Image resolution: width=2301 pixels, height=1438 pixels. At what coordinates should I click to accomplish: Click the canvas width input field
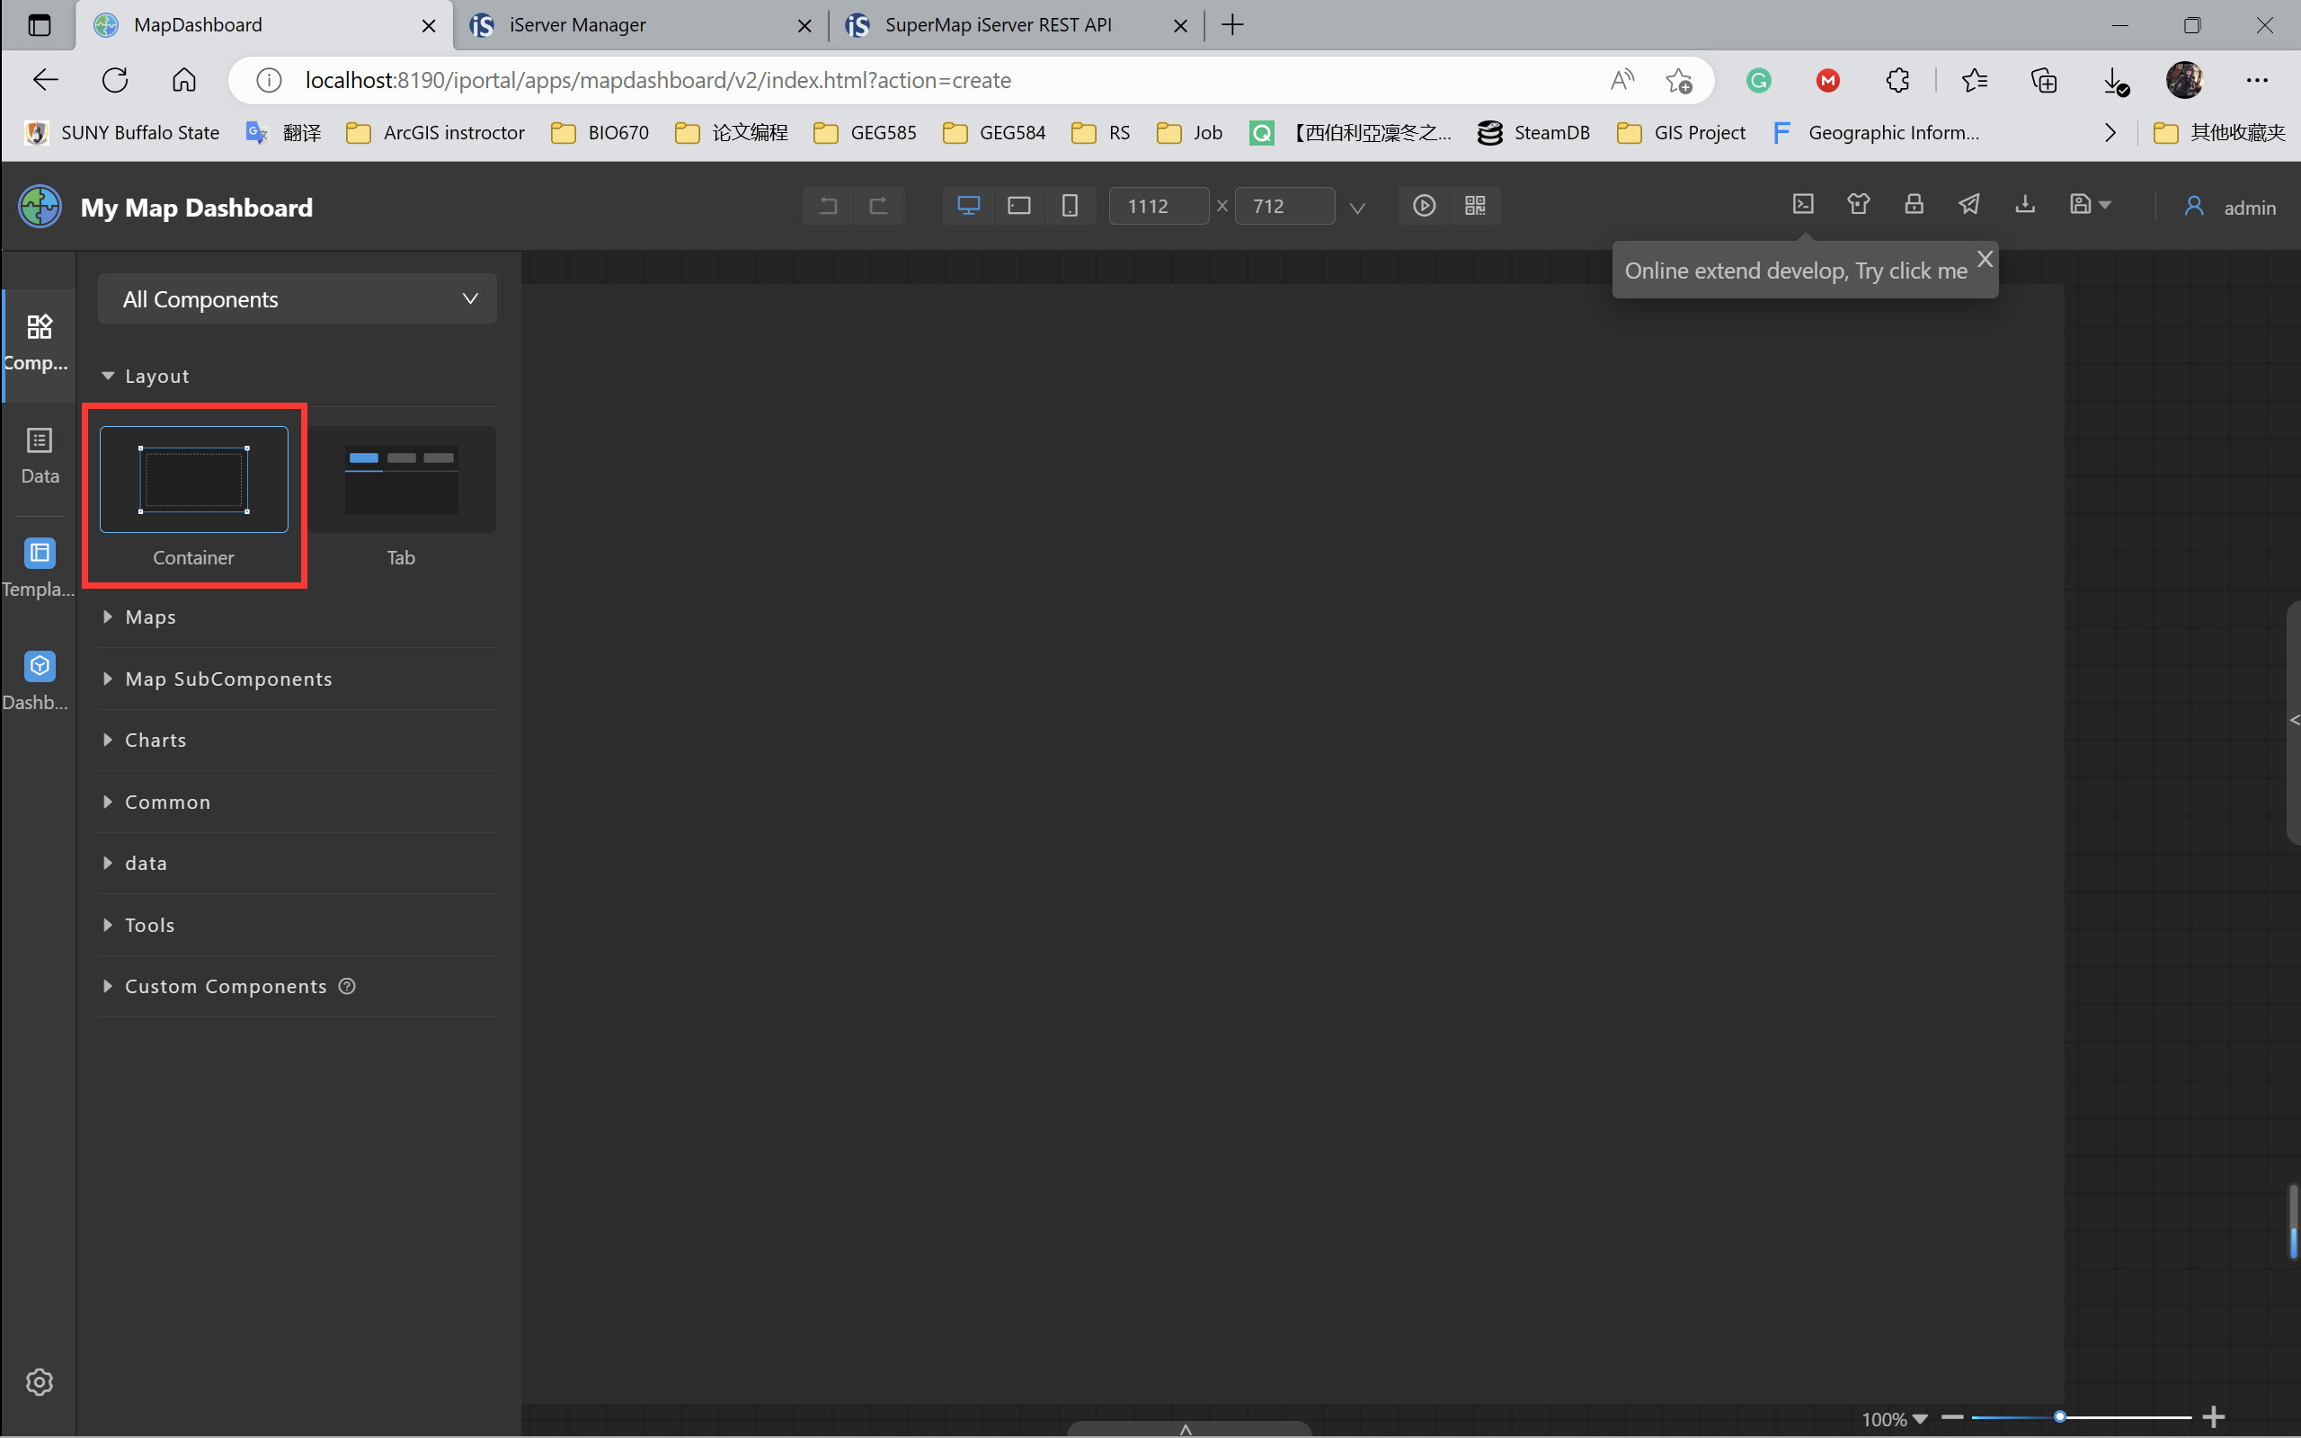(1158, 206)
